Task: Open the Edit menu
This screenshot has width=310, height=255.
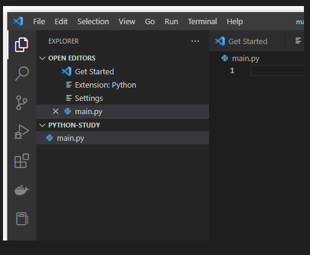Action: click(x=61, y=21)
